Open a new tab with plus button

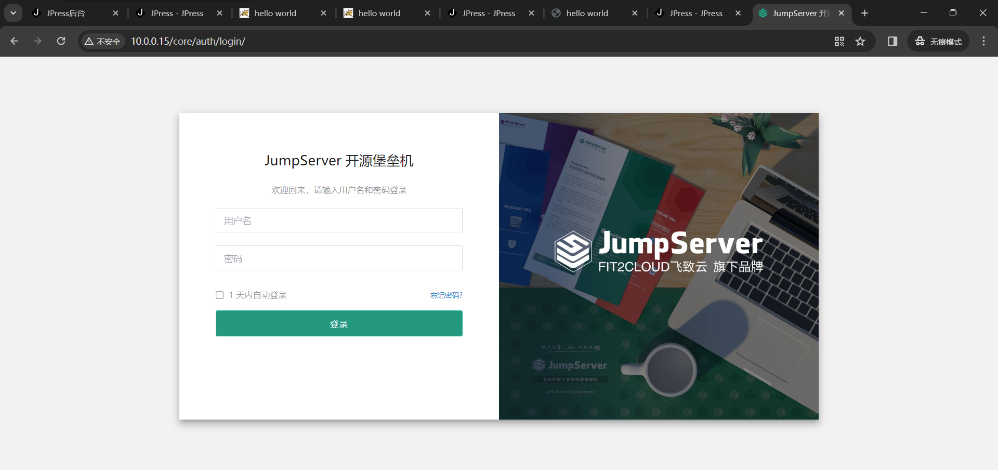[864, 13]
